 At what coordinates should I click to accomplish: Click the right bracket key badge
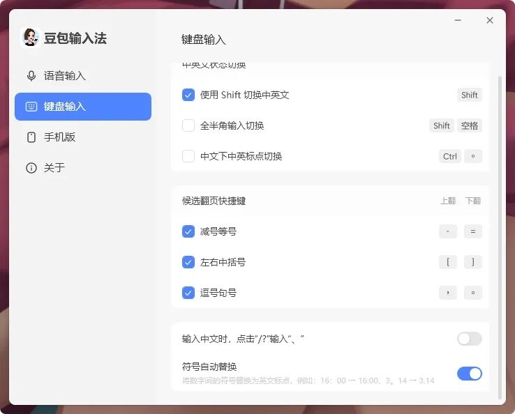tap(473, 262)
